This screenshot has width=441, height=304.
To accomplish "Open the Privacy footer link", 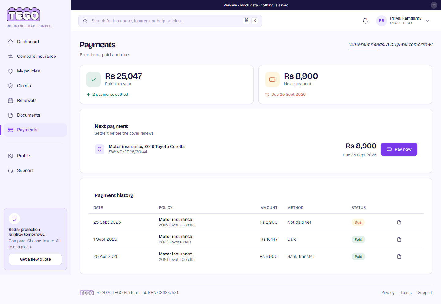I will point(388,293).
